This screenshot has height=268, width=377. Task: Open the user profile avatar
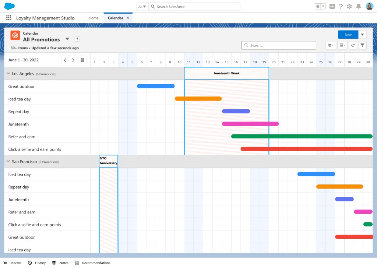point(369,6)
